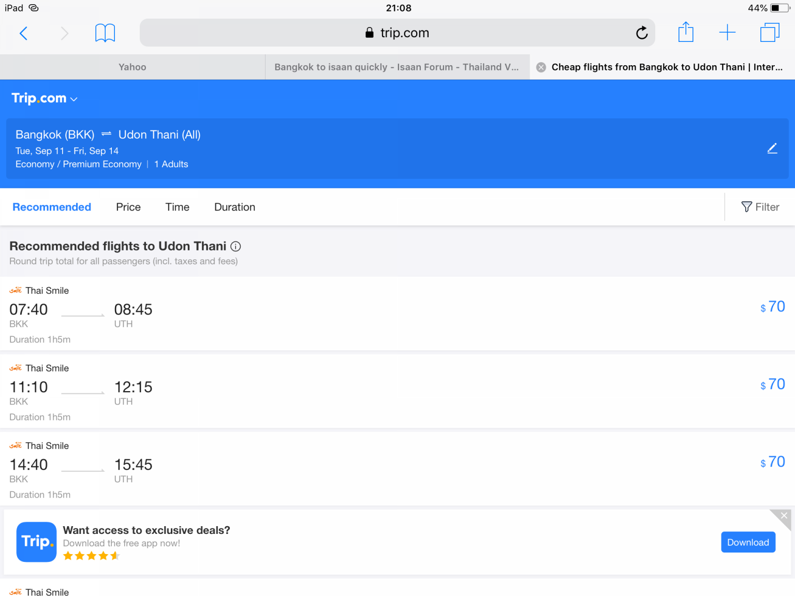Sort flights by Price

[128, 207]
